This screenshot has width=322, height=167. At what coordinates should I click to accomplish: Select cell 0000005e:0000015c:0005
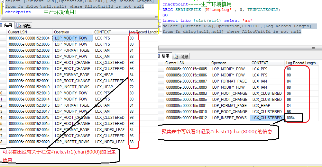click(x=187, y=69)
